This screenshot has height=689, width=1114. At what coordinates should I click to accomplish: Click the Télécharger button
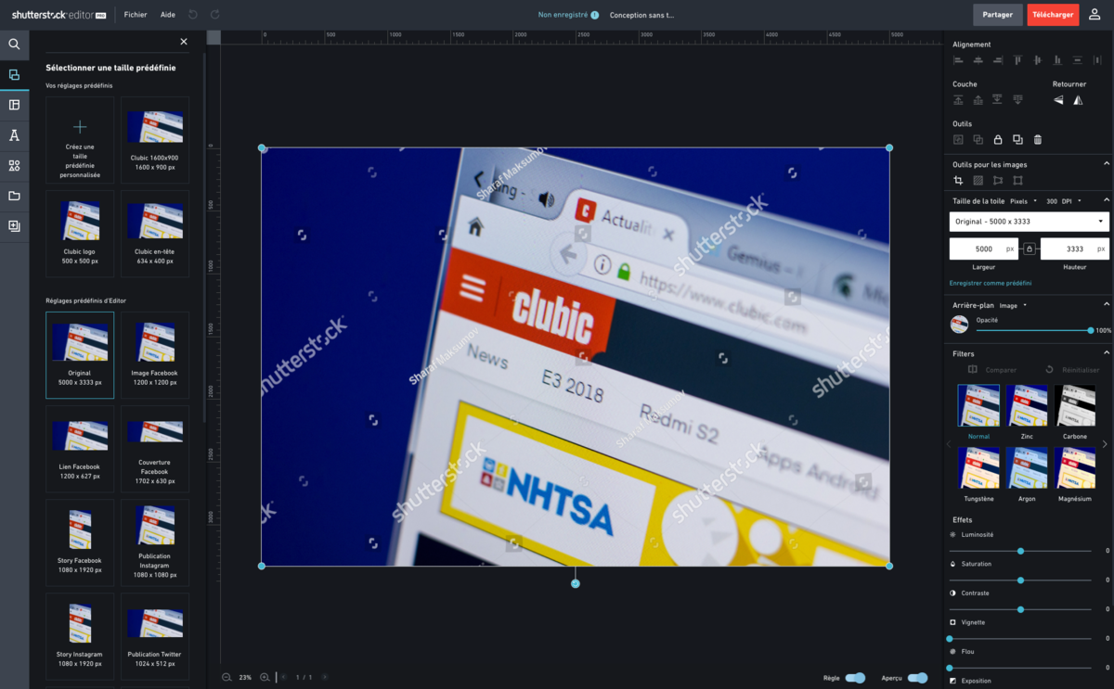pos(1053,15)
